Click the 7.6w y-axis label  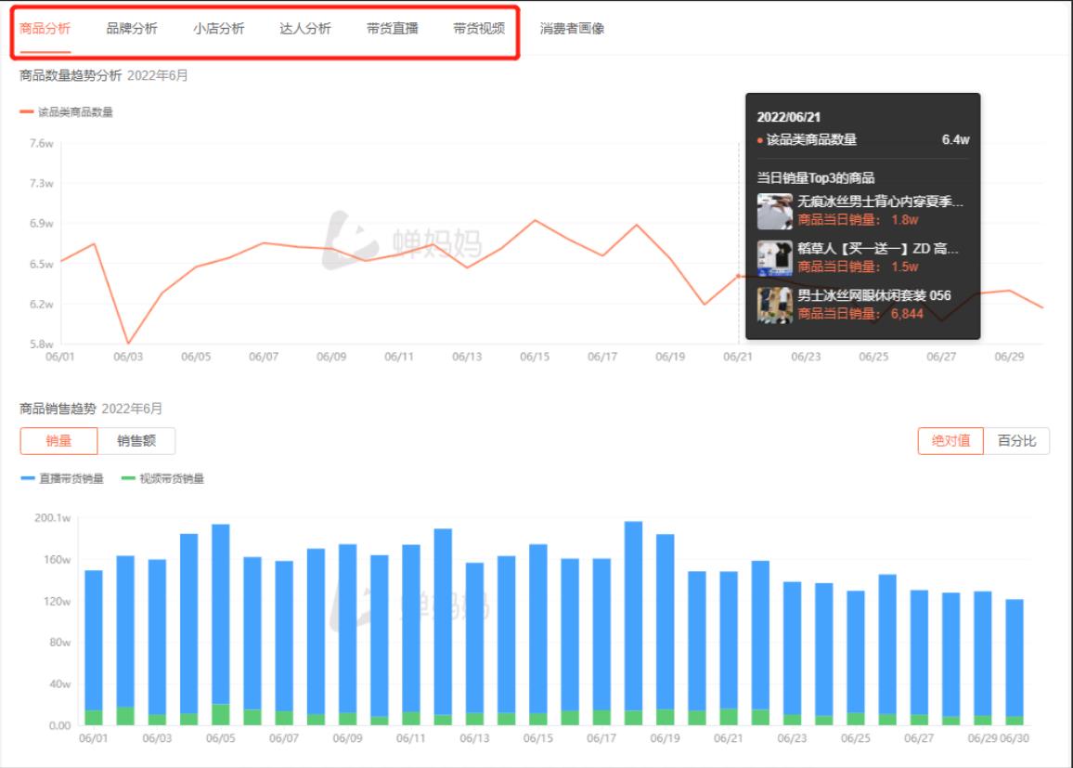click(x=42, y=143)
